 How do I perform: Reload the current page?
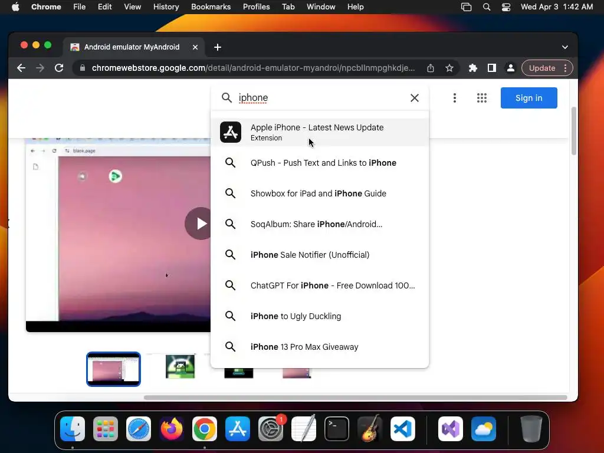(x=59, y=68)
